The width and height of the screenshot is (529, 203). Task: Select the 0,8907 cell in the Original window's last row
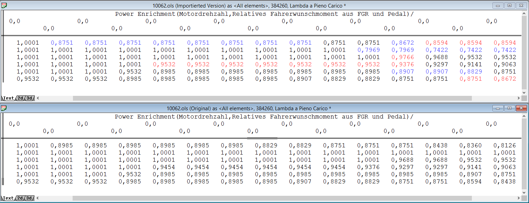pos(300,182)
